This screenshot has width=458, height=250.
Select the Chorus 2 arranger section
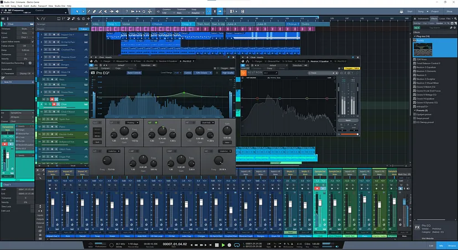(x=293, y=24)
